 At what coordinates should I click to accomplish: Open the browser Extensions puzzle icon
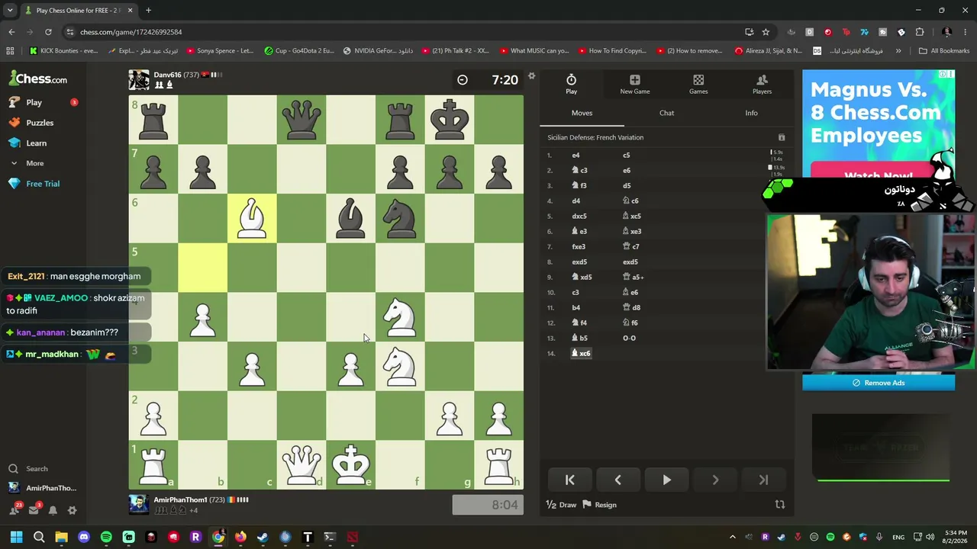[x=919, y=32]
